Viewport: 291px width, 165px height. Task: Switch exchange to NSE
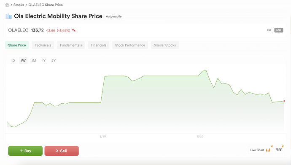point(279,30)
